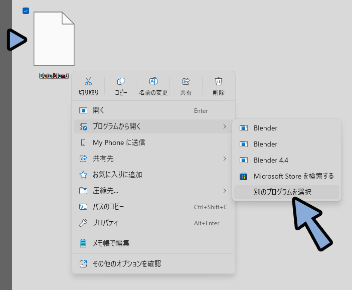
Task: Choose メモ帳で編集 option
Action: coord(111,243)
